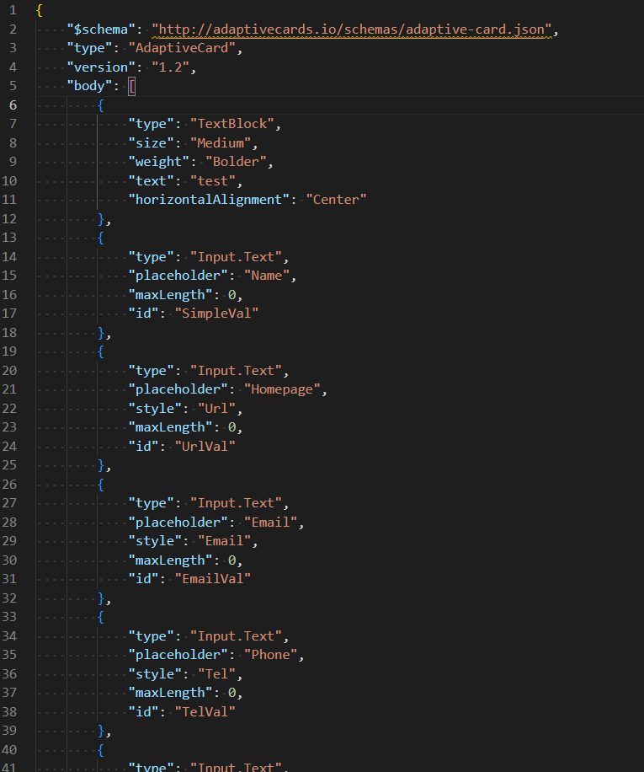Click "Input.Text" type value on line 20
The height and width of the screenshot is (772, 644).
(236, 371)
